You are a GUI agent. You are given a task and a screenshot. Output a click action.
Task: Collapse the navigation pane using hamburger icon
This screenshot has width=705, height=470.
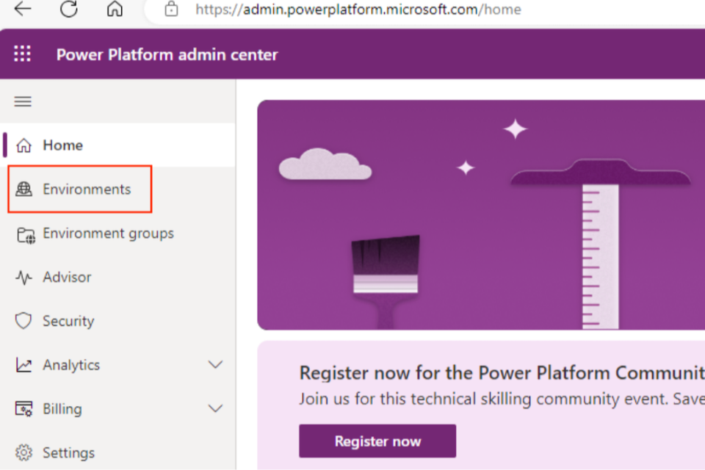pyautogui.click(x=23, y=101)
